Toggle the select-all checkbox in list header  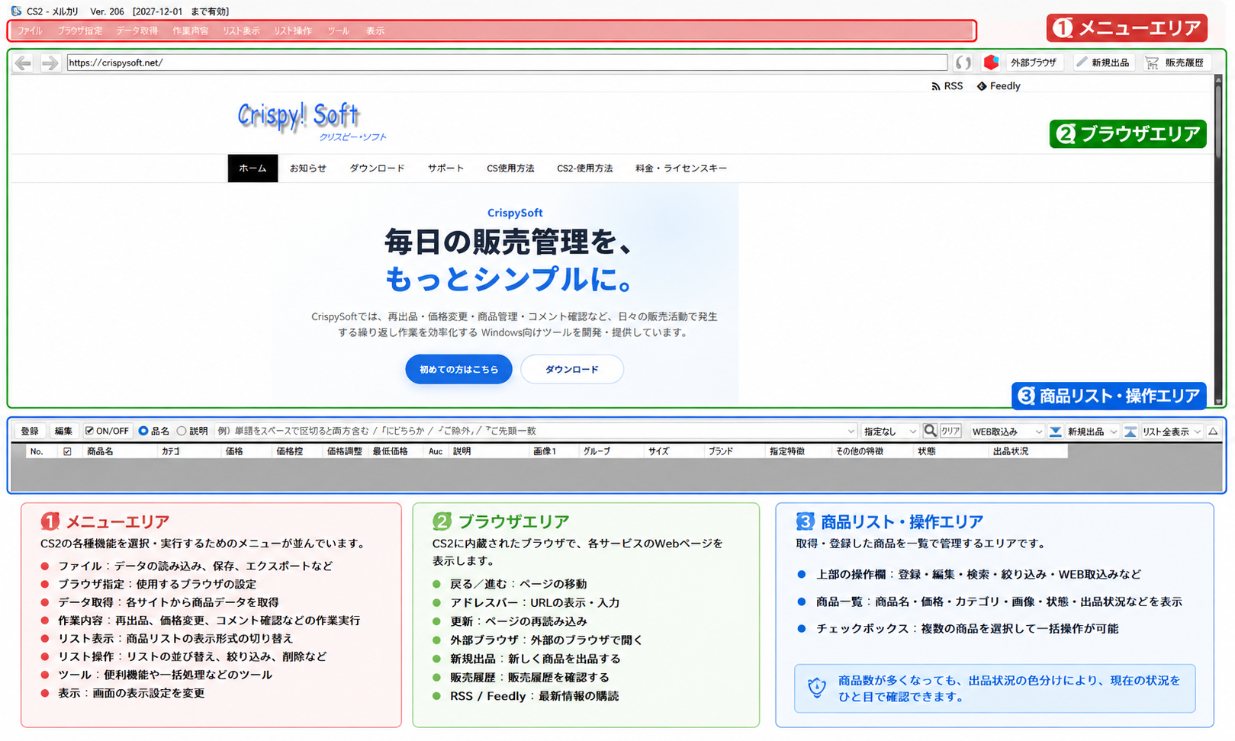(67, 451)
